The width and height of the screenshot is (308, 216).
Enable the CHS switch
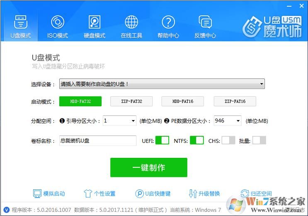228,140
